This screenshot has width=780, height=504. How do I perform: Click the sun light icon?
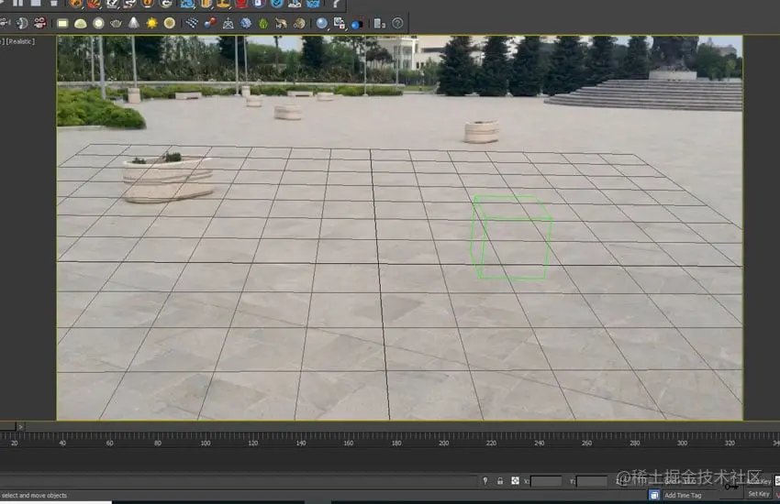151,23
